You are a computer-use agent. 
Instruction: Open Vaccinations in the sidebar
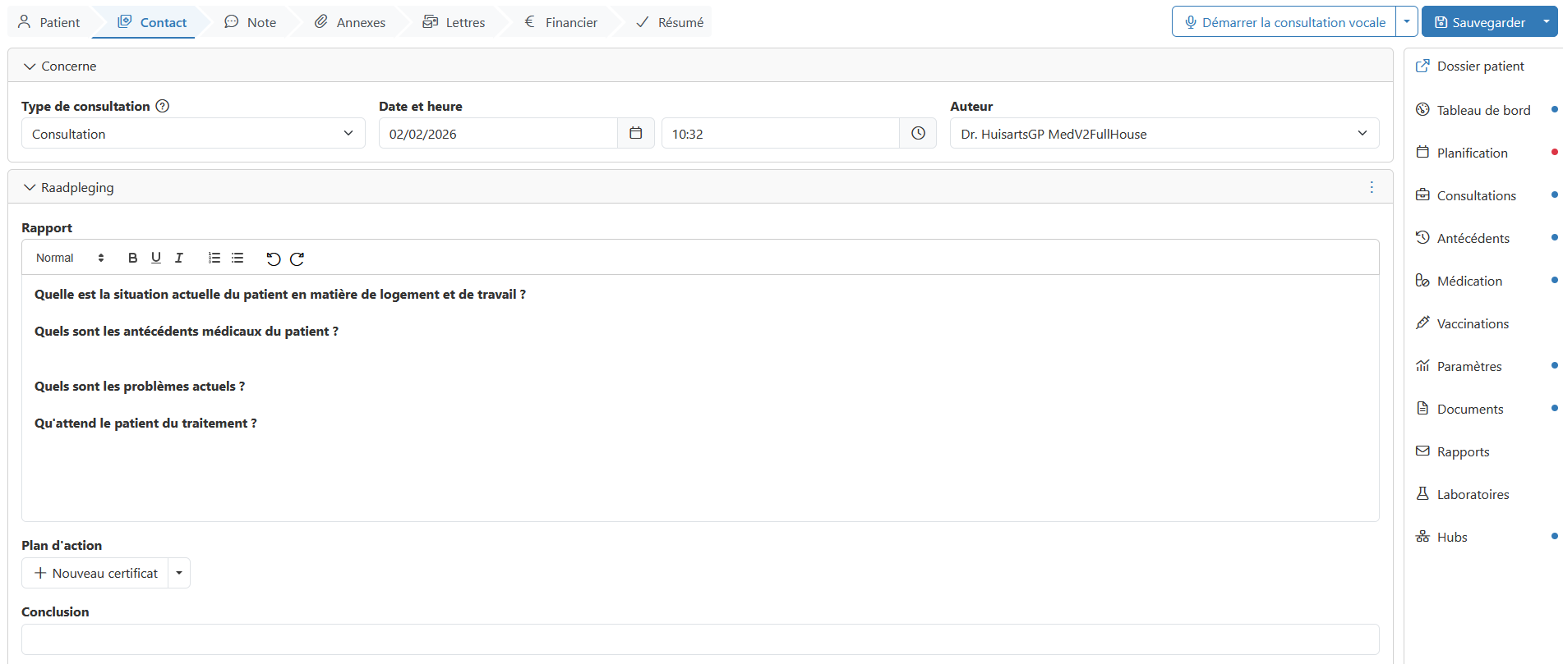click(1463, 323)
